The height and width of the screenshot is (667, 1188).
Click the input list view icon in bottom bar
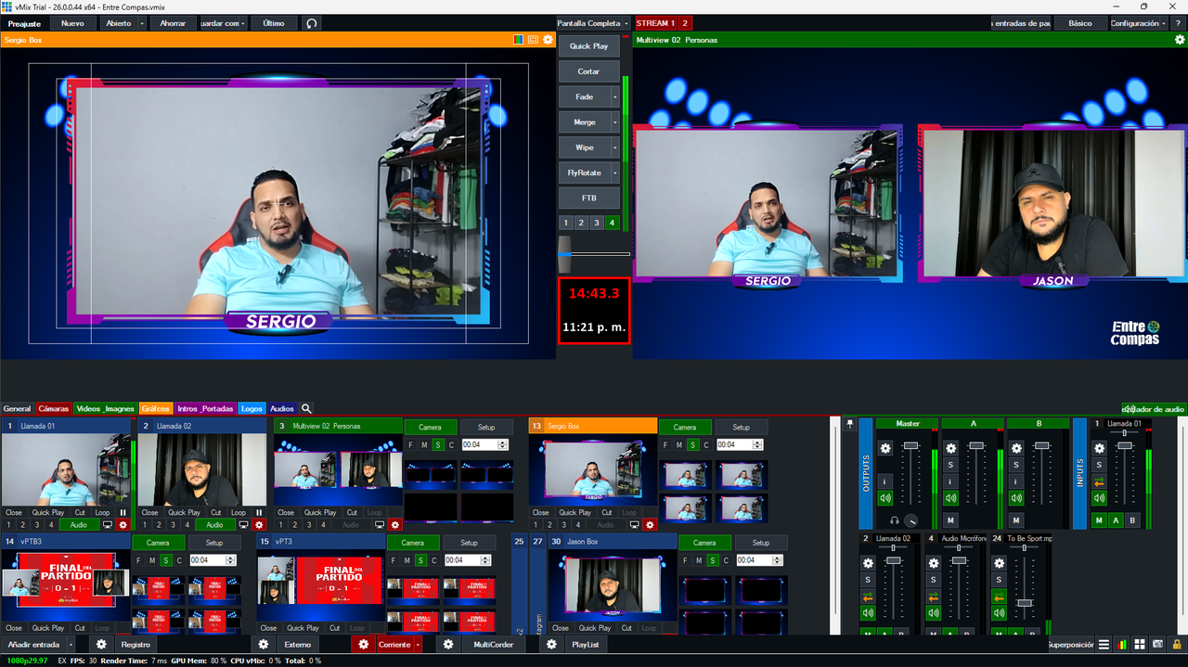1104,644
